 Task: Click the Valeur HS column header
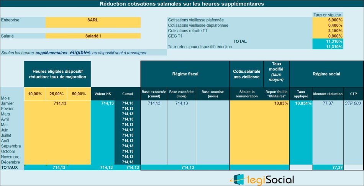(103, 94)
